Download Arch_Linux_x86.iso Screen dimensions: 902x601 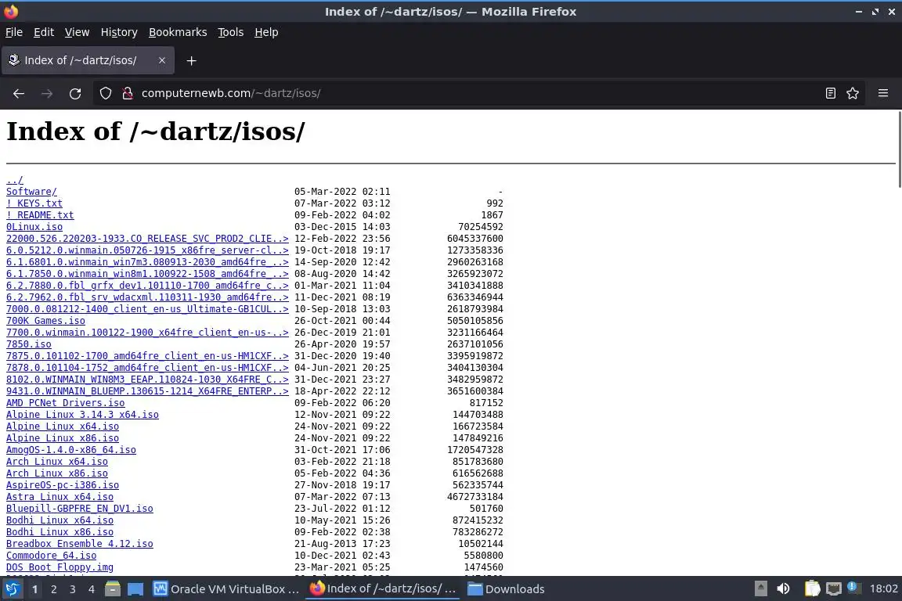57,473
